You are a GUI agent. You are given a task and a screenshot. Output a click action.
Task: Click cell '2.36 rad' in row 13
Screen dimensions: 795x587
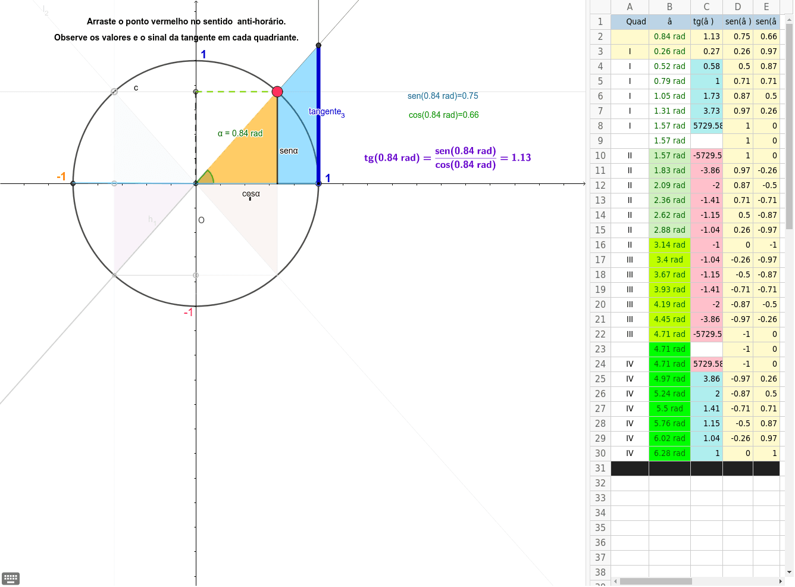tap(669, 200)
